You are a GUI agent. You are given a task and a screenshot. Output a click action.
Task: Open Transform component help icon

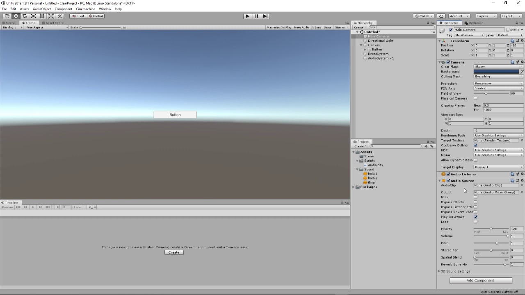point(513,41)
